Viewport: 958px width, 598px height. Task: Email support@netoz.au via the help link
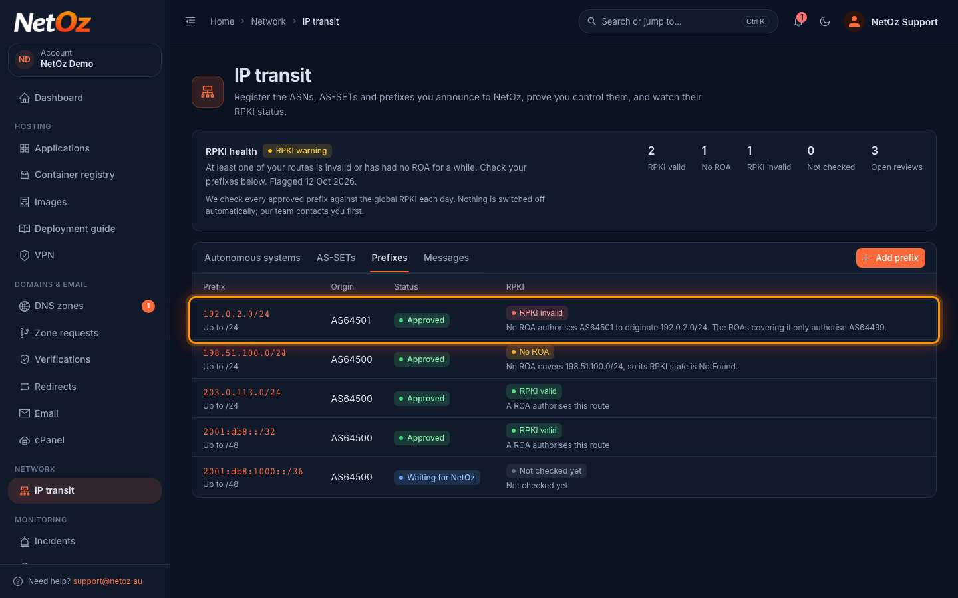pos(108,581)
